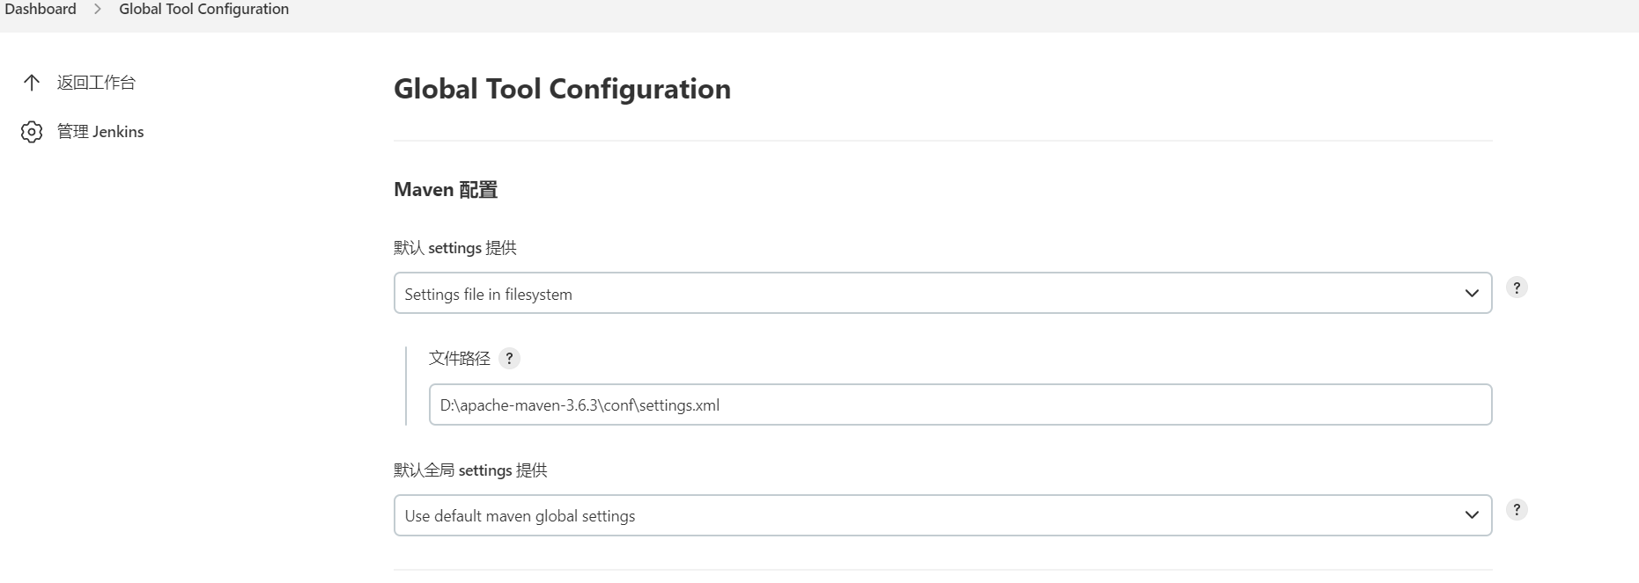Click the 返回工作台 sidebar link text
Screen dimensions: 1639x583
96,83
